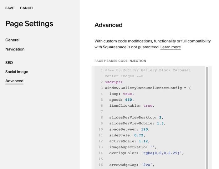The image size is (219, 169).
Task: Click the 'arrowEdgeGap: 2vw' line
Action: coord(132,165)
